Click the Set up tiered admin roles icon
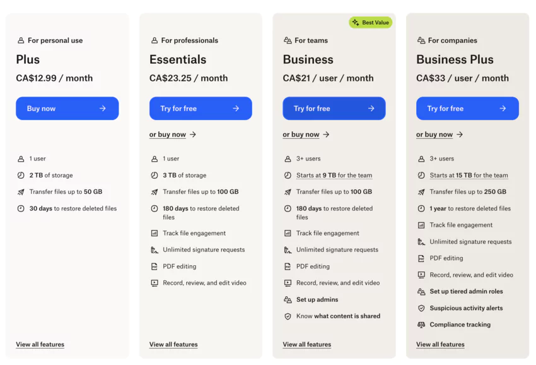The height and width of the screenshot is (365, 536). click(x=421, y=291)
